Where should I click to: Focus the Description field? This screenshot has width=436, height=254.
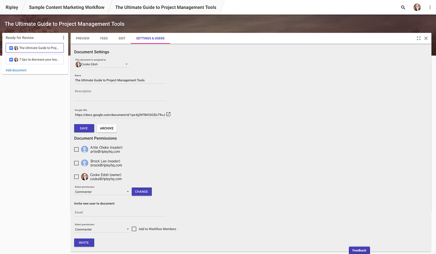(x=120, y=95)
